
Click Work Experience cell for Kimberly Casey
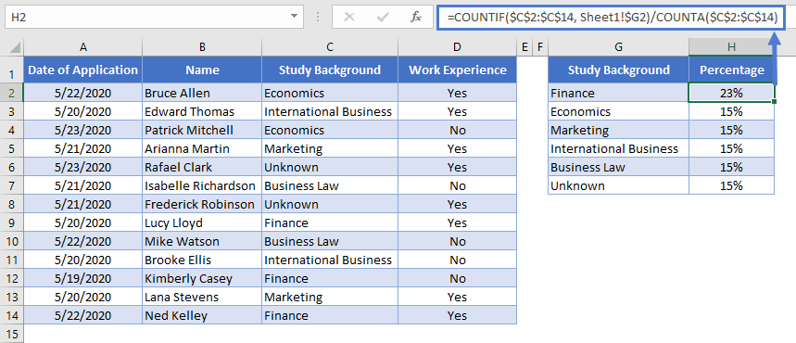pyautogui.click(x=458, y=278)
